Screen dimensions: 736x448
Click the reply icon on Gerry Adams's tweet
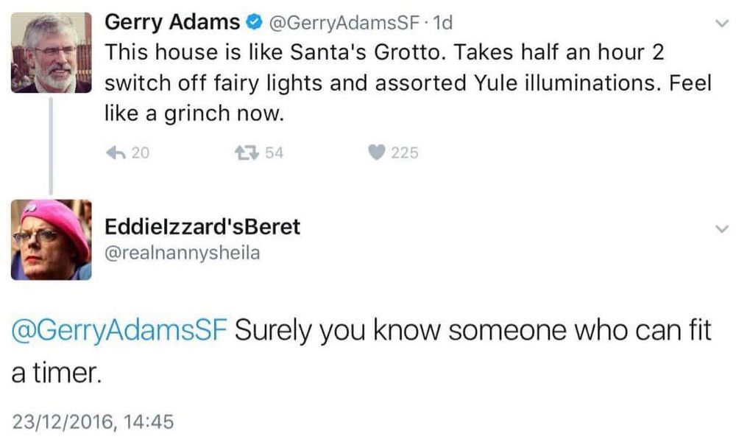[x=115, y=153]
